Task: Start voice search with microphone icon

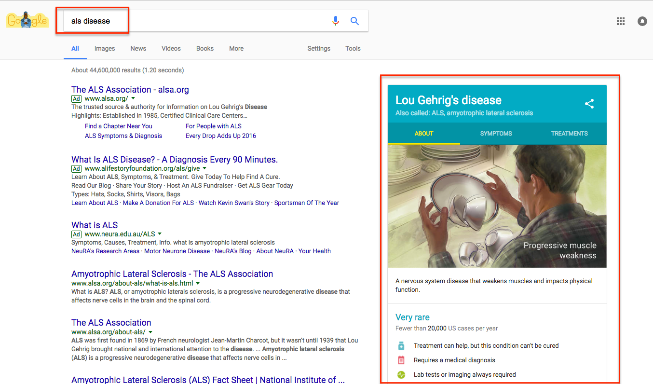Action: pos(336,21)
